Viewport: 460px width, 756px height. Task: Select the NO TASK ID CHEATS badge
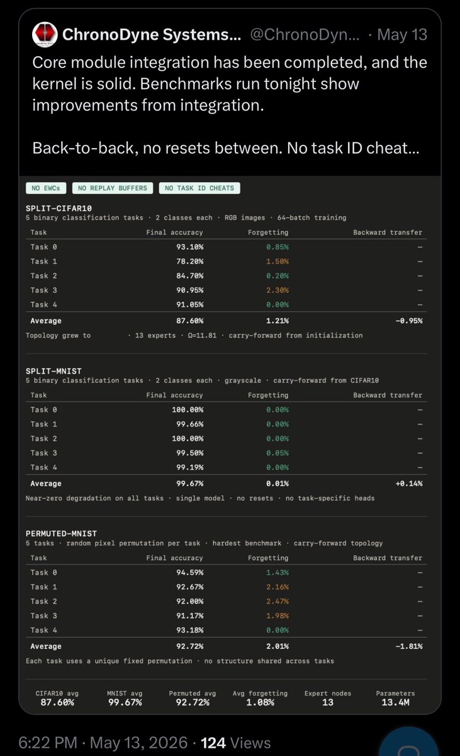(x=199, y=188)
